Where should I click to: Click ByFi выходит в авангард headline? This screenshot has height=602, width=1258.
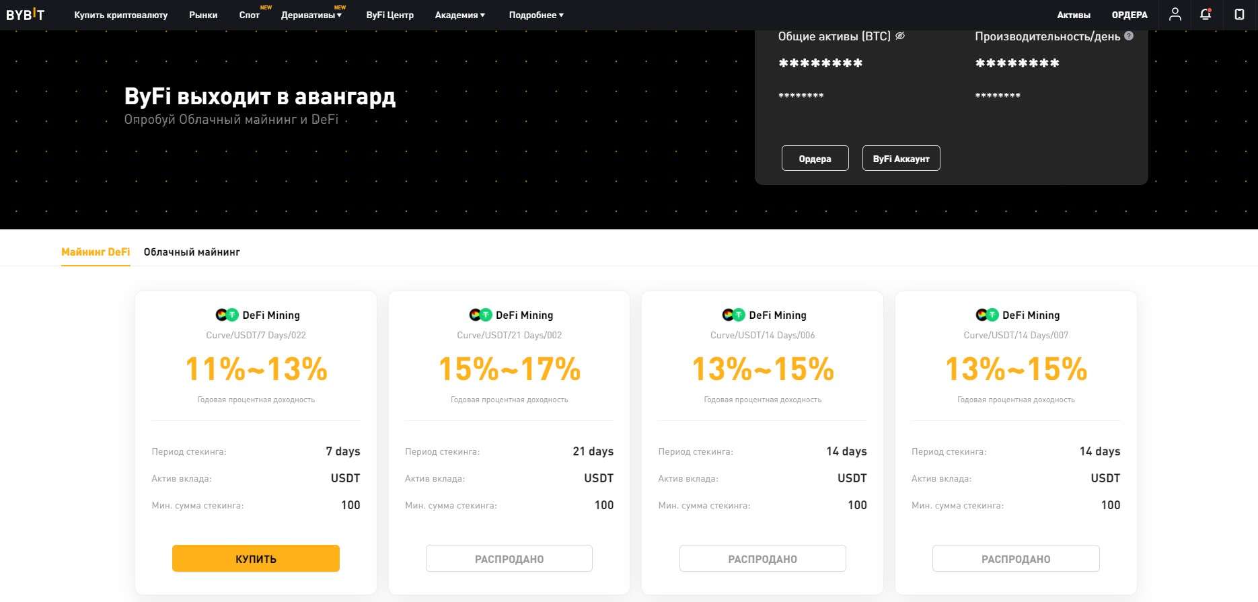[x=260, y=97]
